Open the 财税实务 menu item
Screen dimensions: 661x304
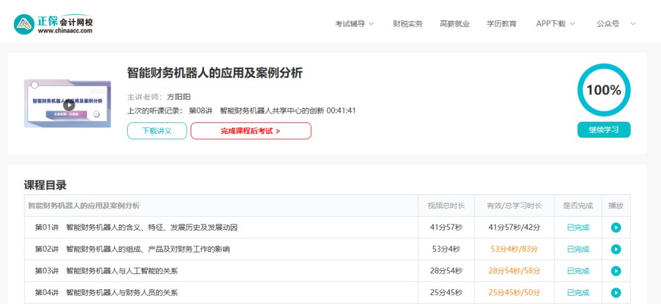point(408,24)
